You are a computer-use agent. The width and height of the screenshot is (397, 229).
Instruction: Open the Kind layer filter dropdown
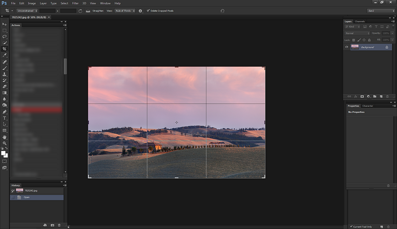pos(352,26)
